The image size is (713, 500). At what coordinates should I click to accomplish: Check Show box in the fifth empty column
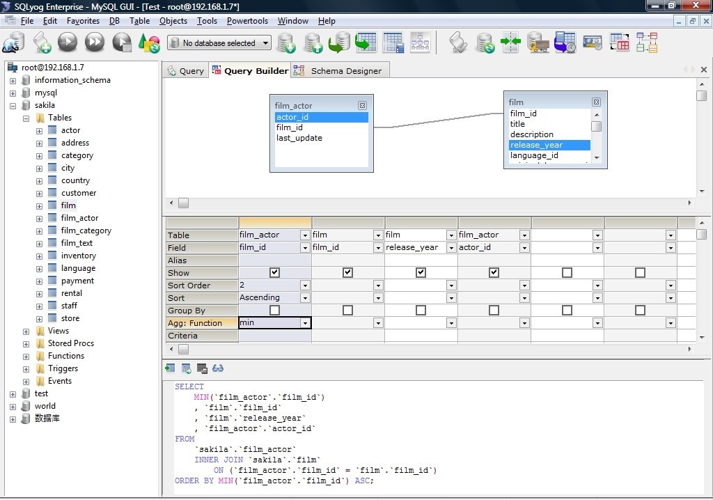point(567,273)
